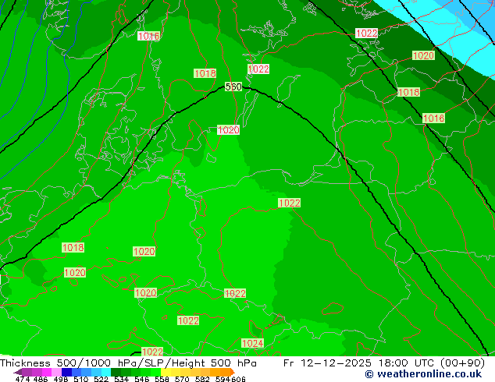The width and height of the screenshot is (495, 382).
Task: Click the map title 'Thickness 500/1000 hPa/SLP/Height 500 hPa'
Action: 128,363
